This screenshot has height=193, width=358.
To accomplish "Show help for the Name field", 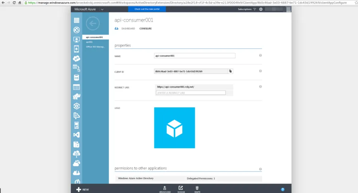I will (260, 55).
